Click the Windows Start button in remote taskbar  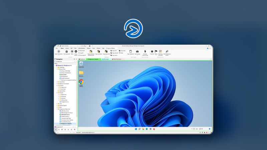136,129
